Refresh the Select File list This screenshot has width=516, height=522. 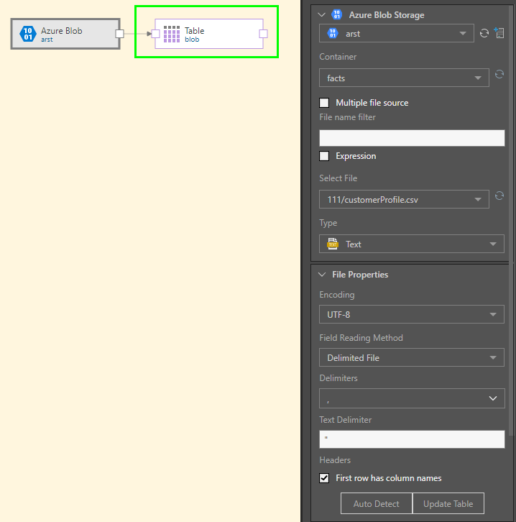(x=499, y=197)
